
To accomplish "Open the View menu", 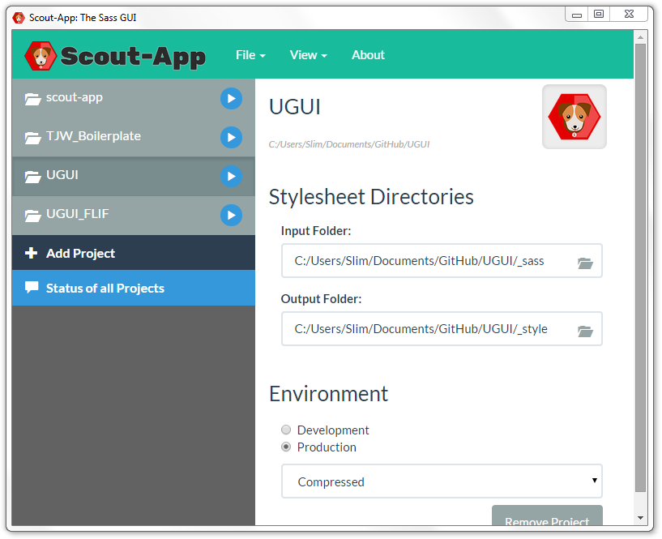I will click(x=308, y=55).
